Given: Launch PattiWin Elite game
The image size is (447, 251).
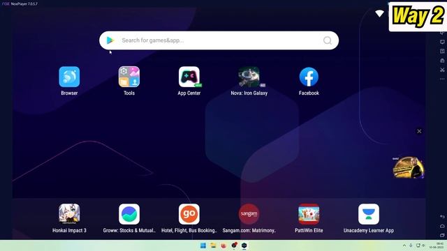Looking at the screenshot, I should point(309,214).
